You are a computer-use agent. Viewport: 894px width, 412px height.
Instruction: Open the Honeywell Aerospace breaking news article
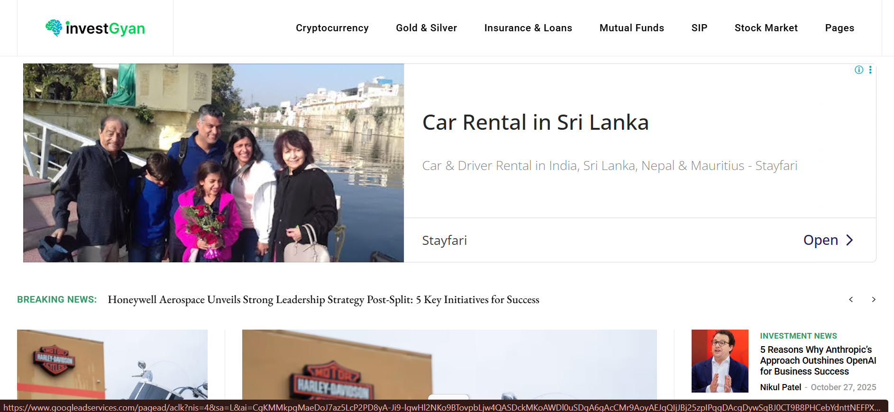323,300
